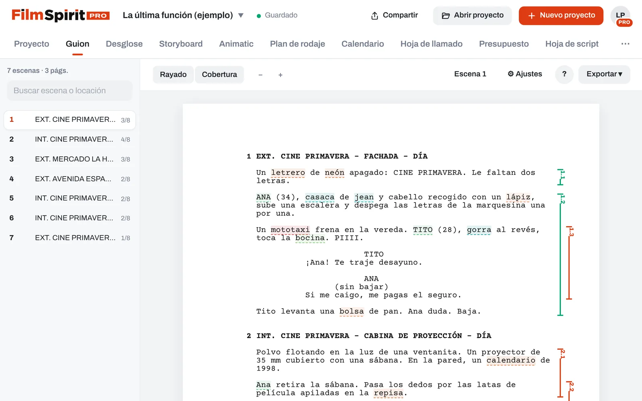
Task: Zoom in with the plus icon
Action: click(x=280, y=75)
